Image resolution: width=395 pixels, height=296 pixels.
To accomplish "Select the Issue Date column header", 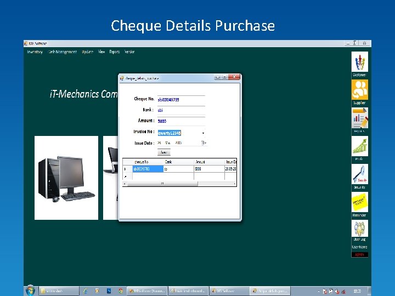I will click(230, 162).
